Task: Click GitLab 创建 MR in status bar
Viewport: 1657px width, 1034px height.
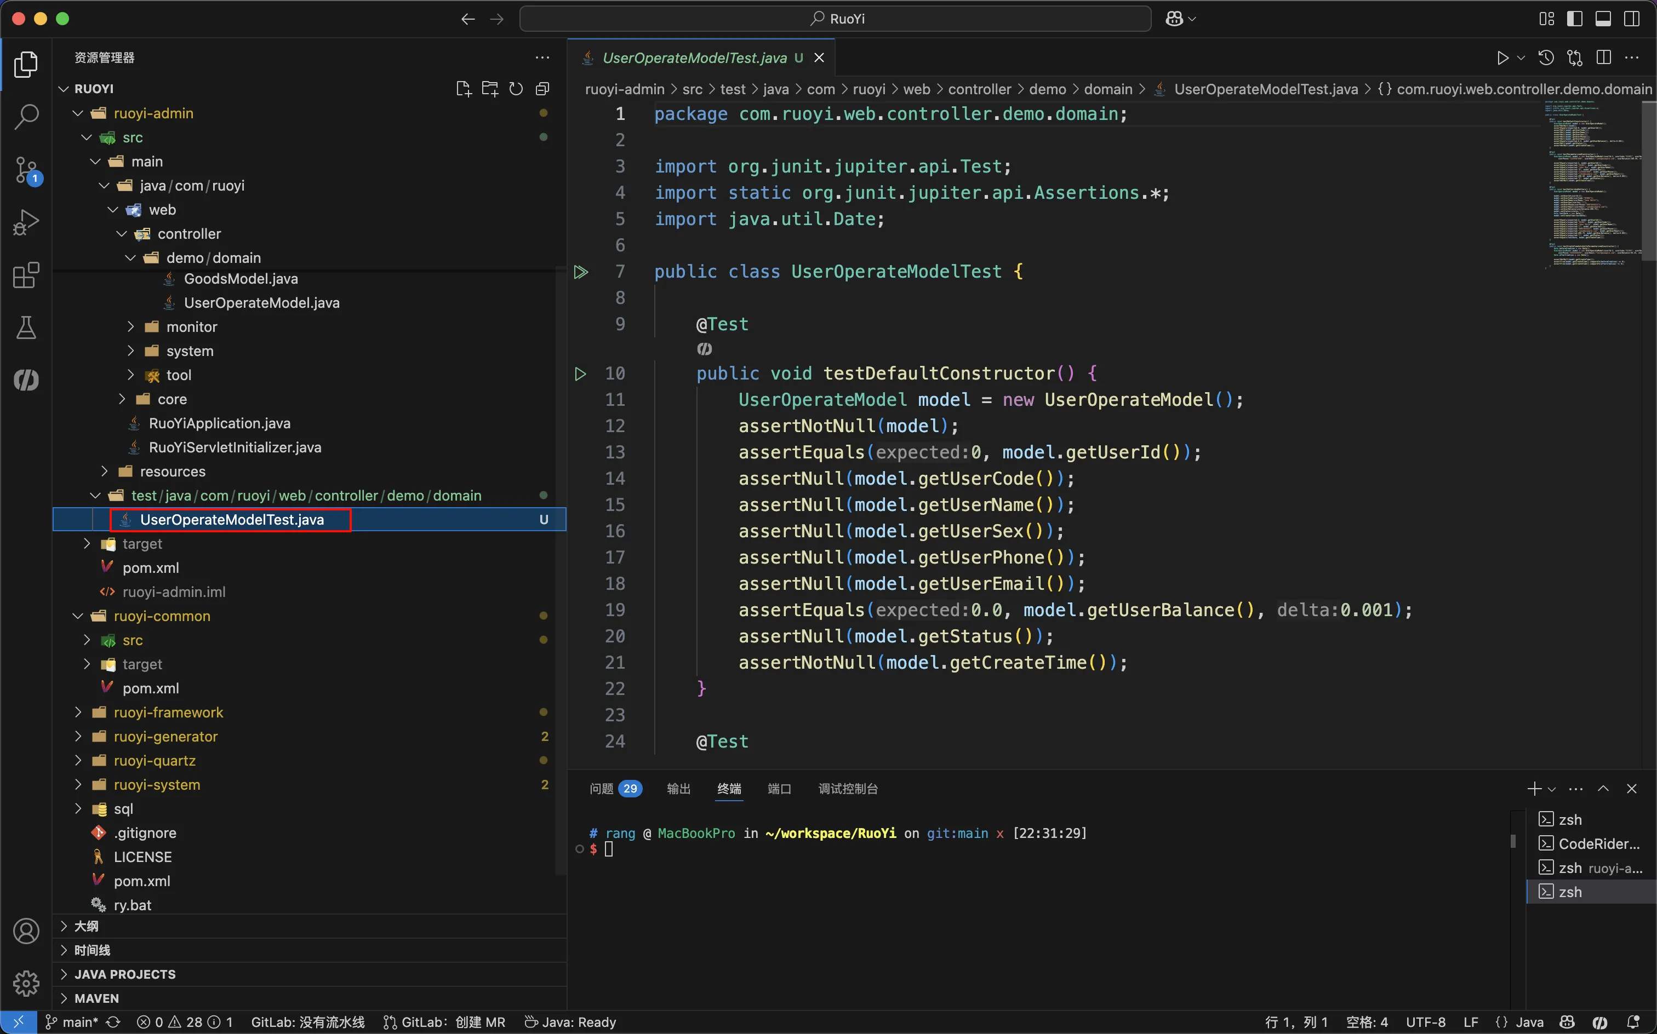Action: [445, 1022]
